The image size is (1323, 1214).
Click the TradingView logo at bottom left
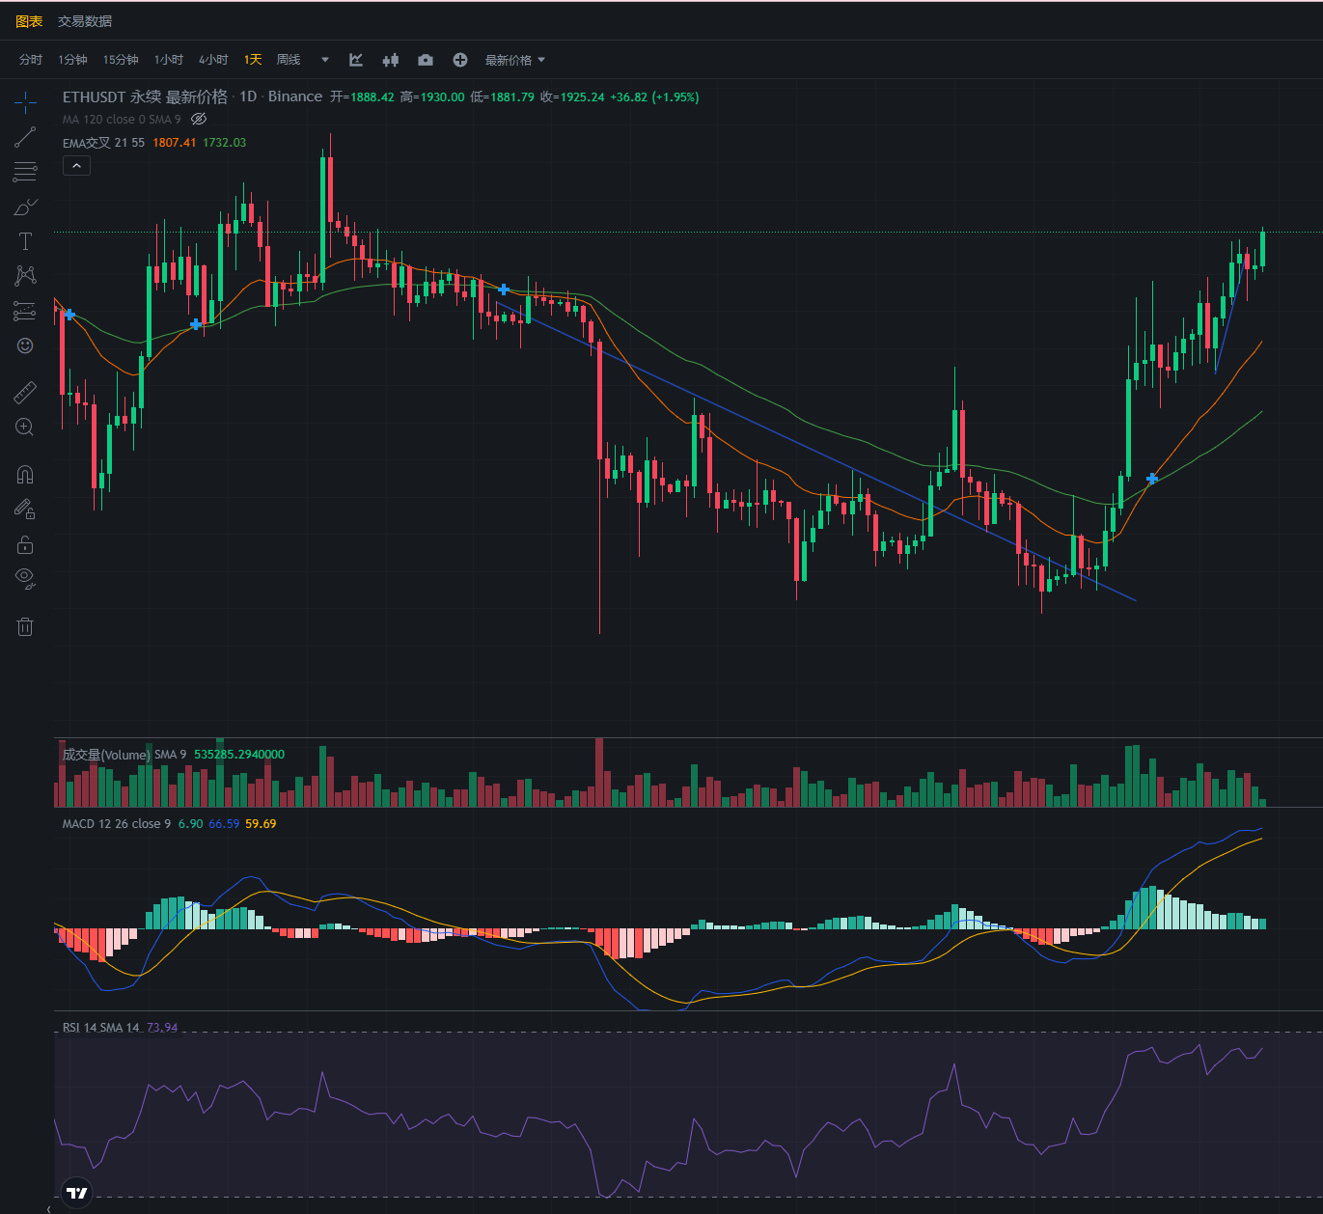click(77, 1193)
